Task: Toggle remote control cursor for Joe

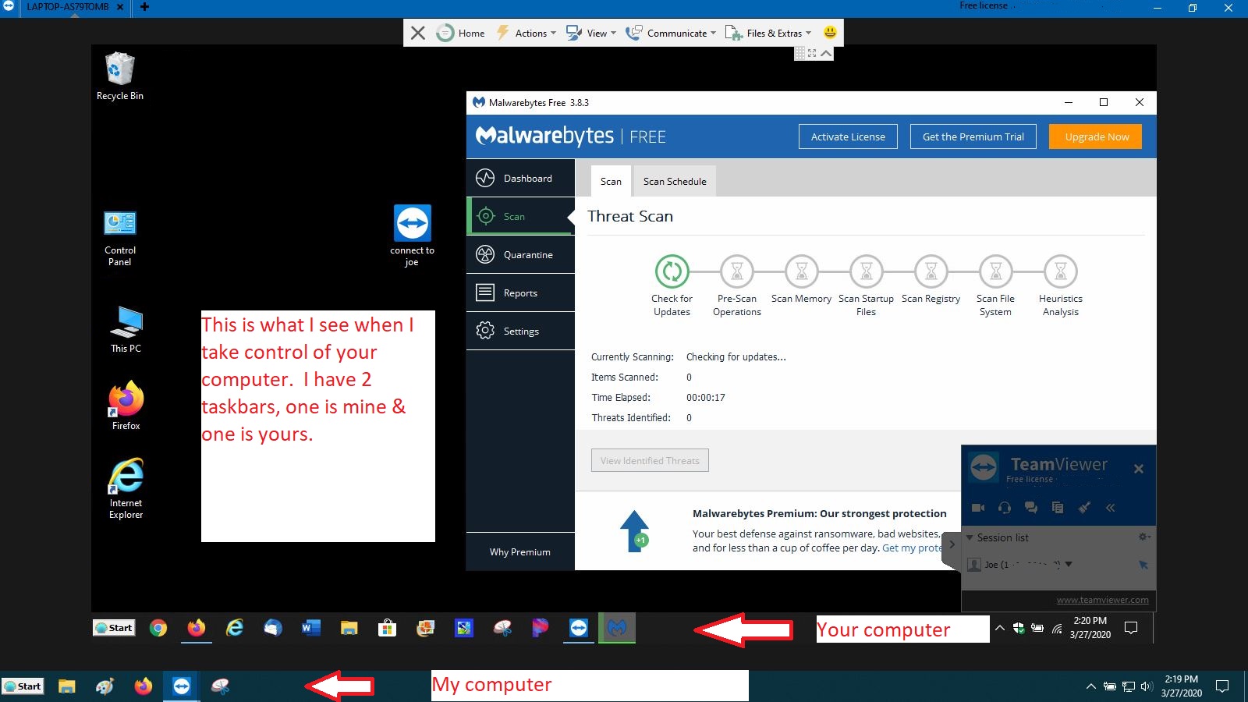Action: [1143, 565]
